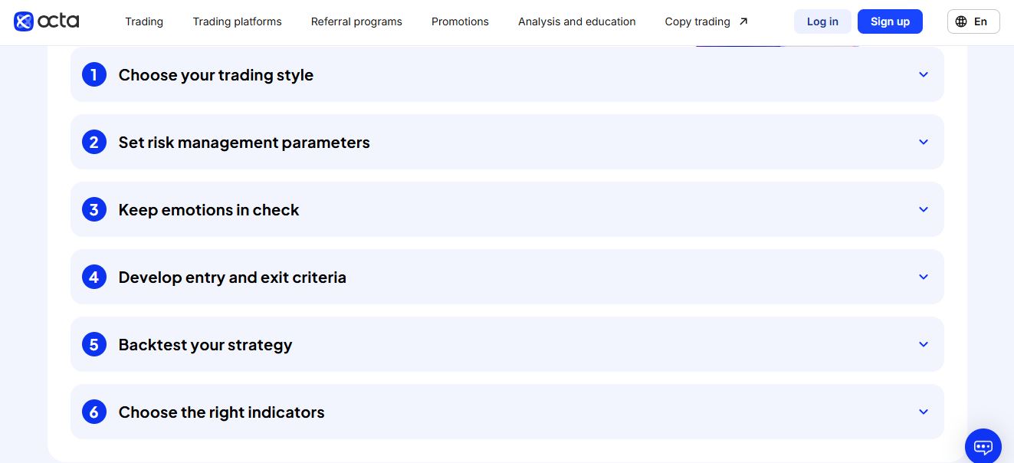Viewport: 1014px width, 463px height.
Task: Click the number 5 step badge
Action: pos(94,345)
